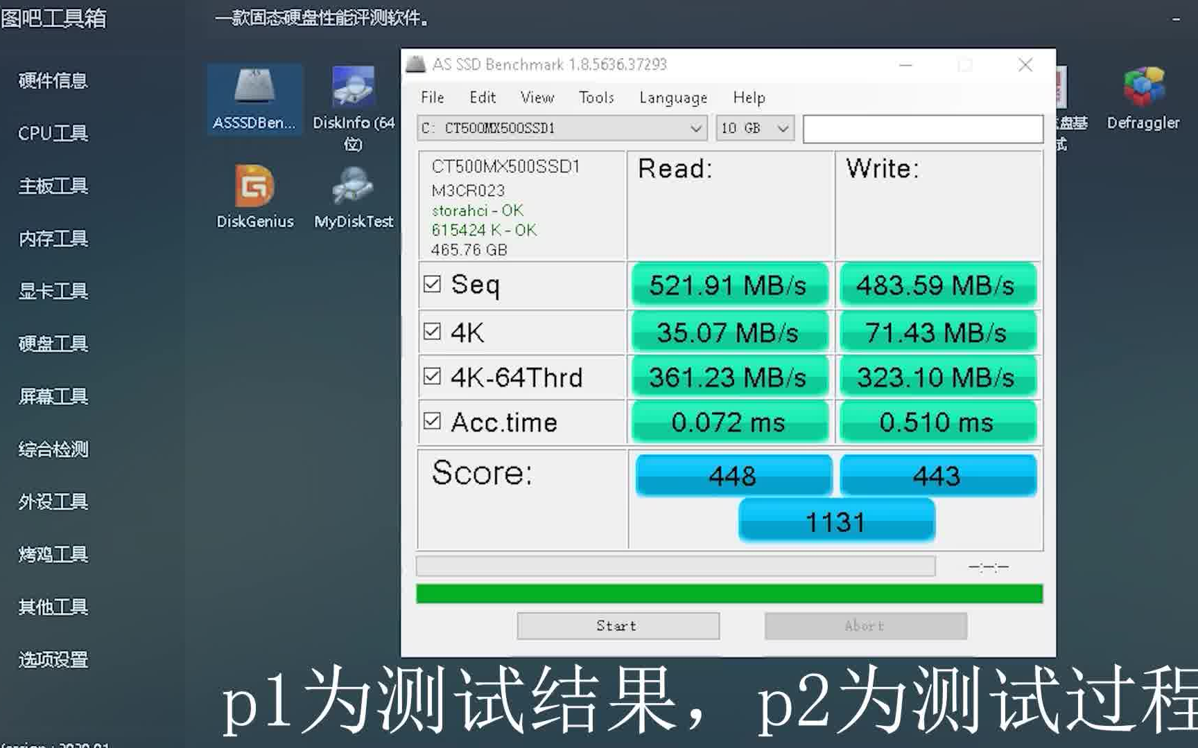Open the ASSSDBenchmark tool icon
The width and height of the screenshot is (1198, 748).
click(x=254, y=99)
